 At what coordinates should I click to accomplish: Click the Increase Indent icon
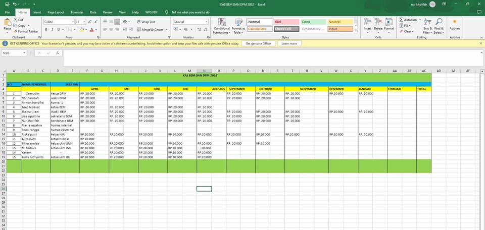point(131,30)
